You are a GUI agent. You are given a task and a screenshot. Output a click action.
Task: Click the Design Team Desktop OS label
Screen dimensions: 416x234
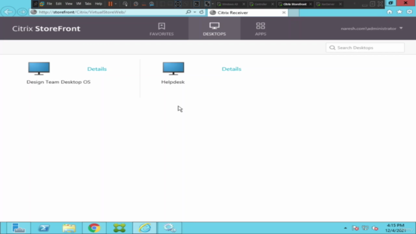point(58,82)
